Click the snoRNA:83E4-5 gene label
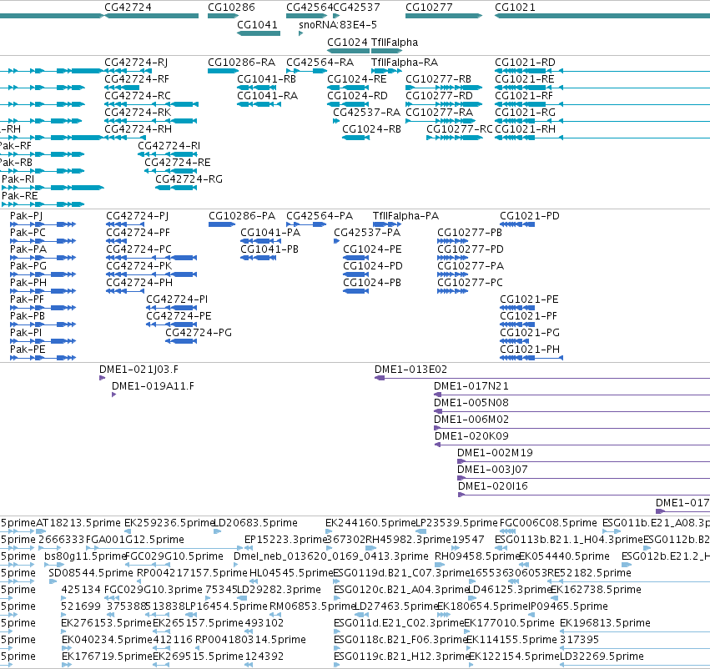This screenshot has height=669, width=710. click(338, 24)
